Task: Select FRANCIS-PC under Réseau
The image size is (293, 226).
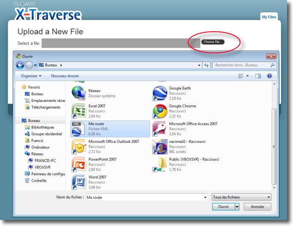Action: [x=42, y=160]
